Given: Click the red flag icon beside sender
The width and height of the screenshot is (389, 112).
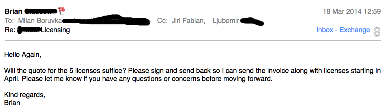Looking at the screenshot, I should click(61, 11).
